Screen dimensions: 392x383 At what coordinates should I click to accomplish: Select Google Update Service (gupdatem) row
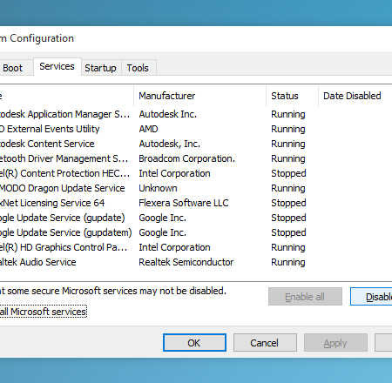196,232
